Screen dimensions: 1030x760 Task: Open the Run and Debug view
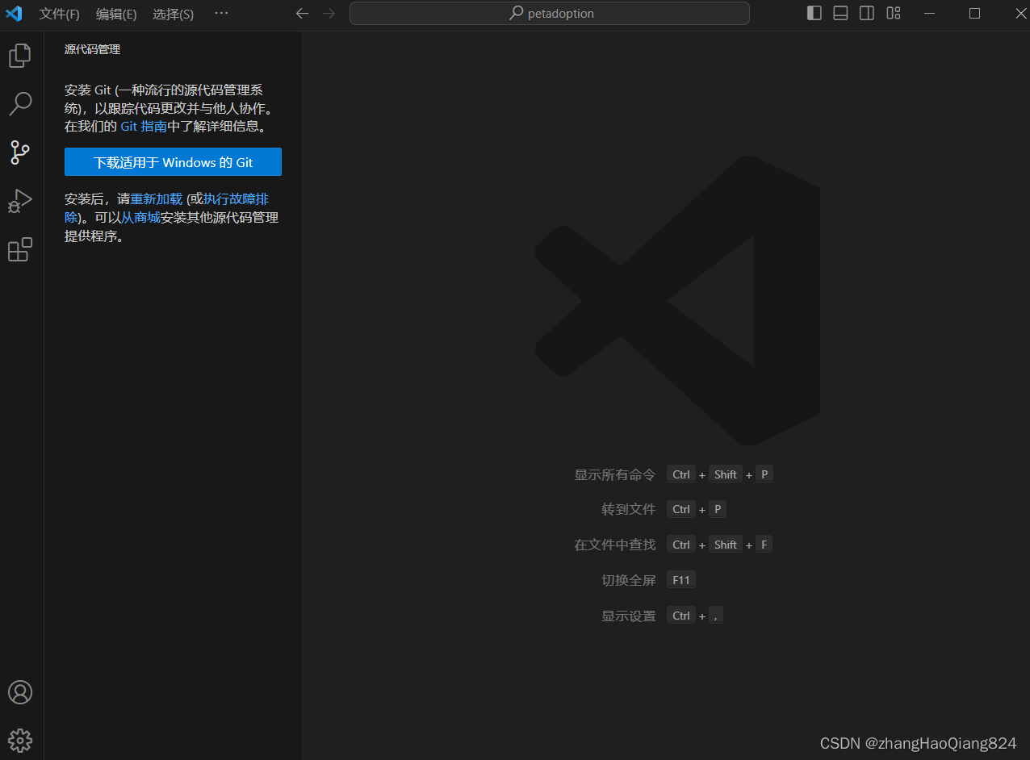pos(20,201)
